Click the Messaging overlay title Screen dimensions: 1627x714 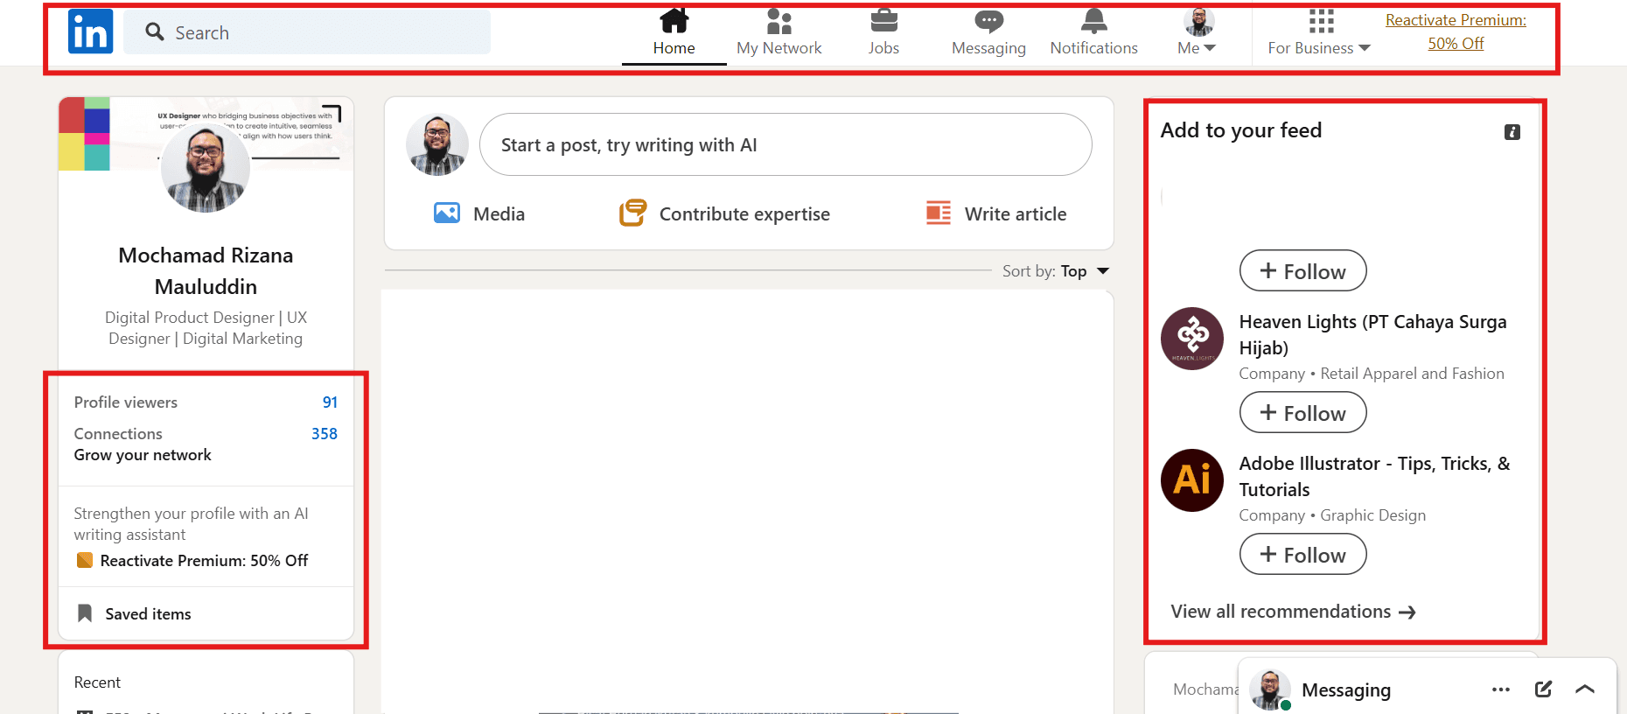point(1346,690)
